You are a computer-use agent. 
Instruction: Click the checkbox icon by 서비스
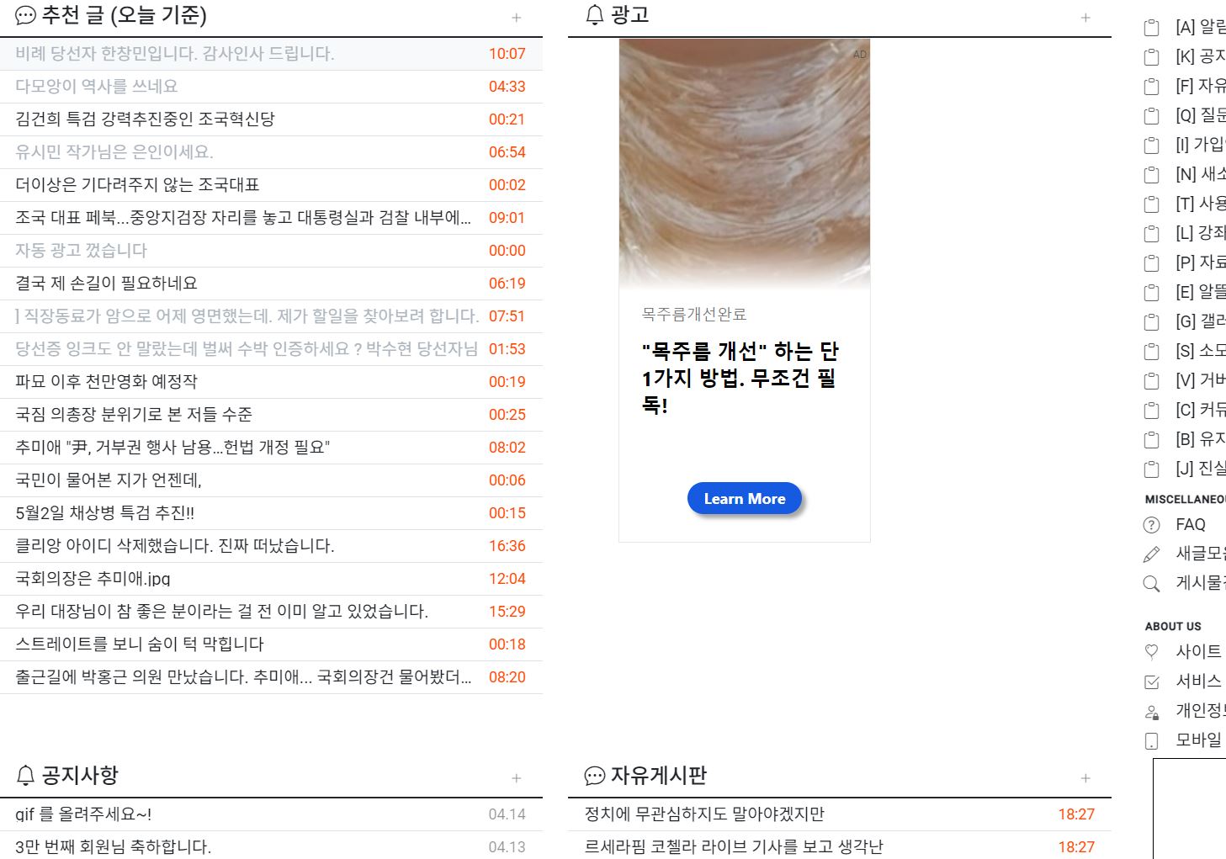(x=1152, y=681)
